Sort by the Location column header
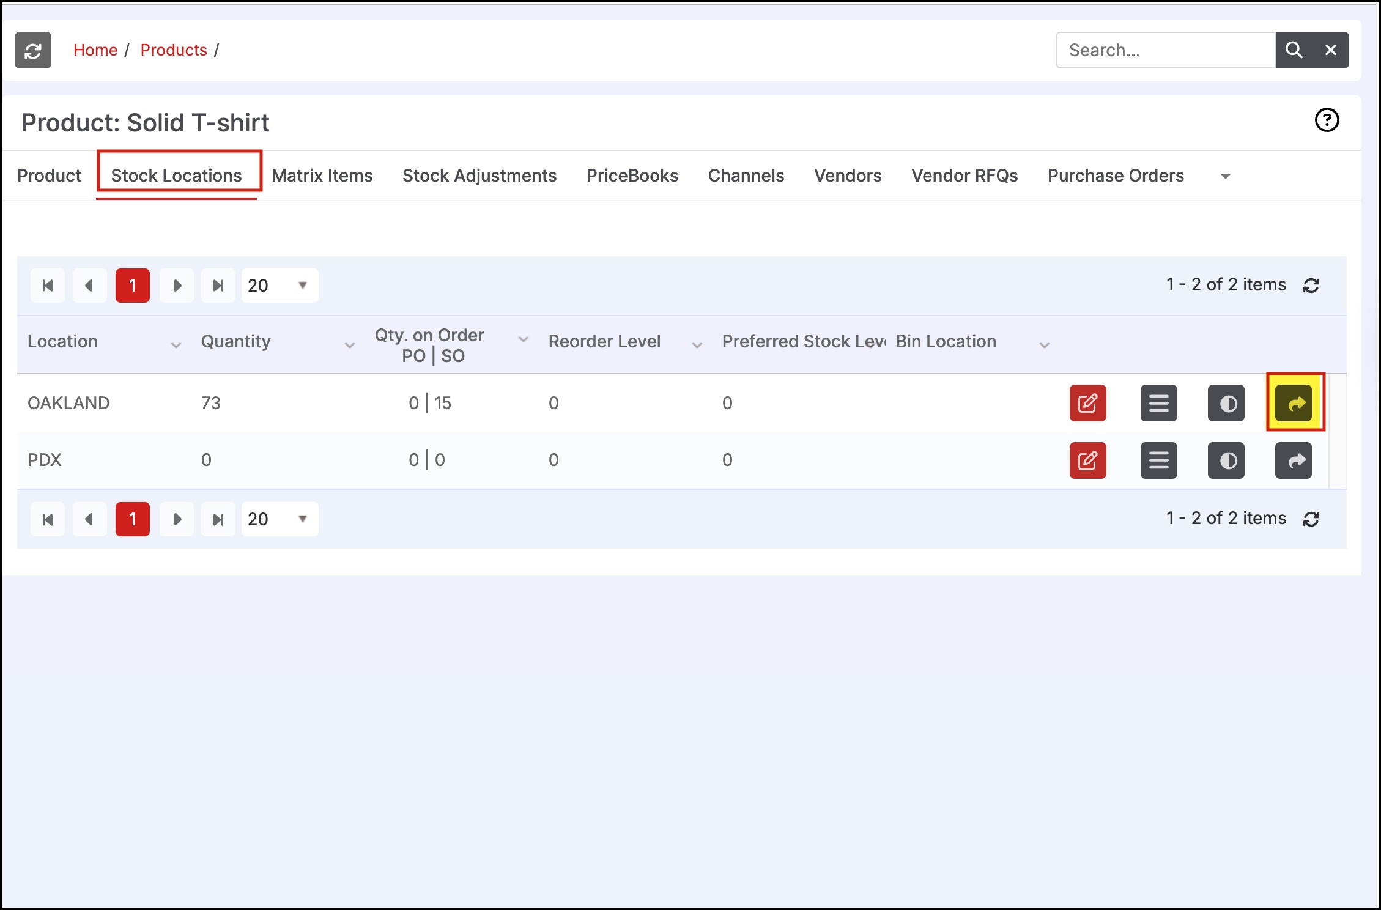 pyautogui.click(x=62, y=341)
